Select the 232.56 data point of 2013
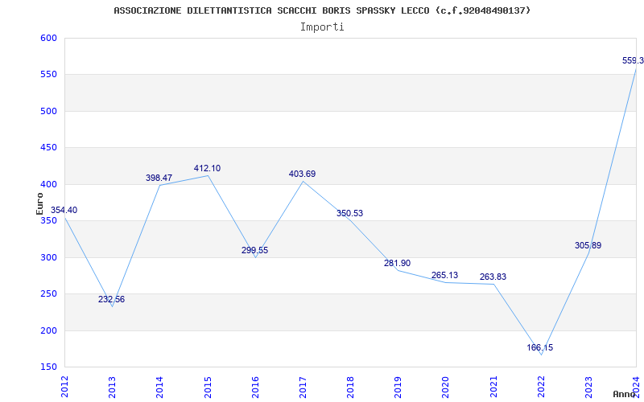The height and width of the screenshot is (402, 644). pyautogui.click(x=111, y=299)
